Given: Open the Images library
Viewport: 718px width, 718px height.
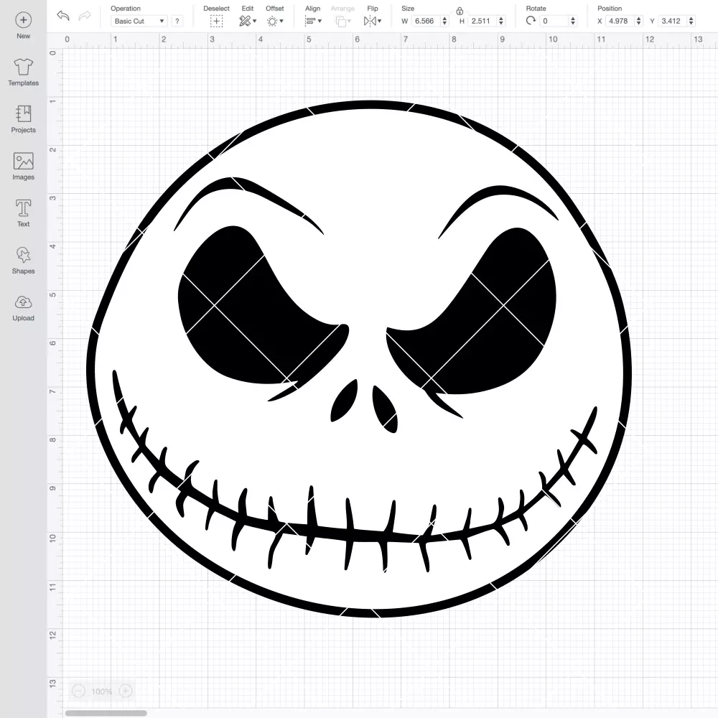Looking at the screenshot, I should tap(24, 167).
